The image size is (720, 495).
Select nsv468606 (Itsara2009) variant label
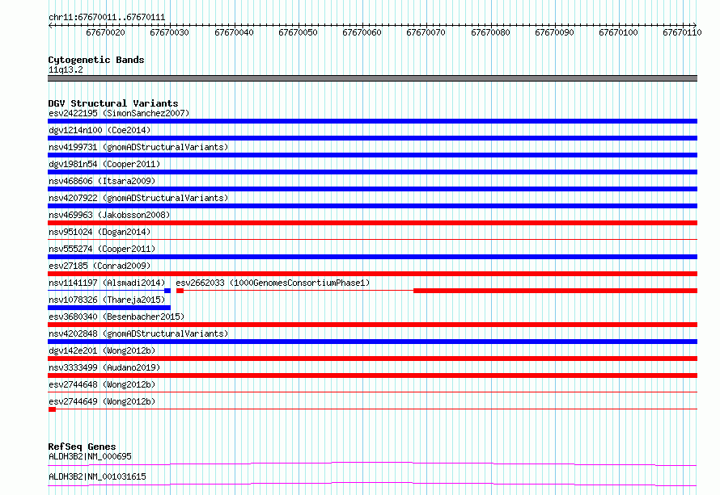tap(102, 181)
